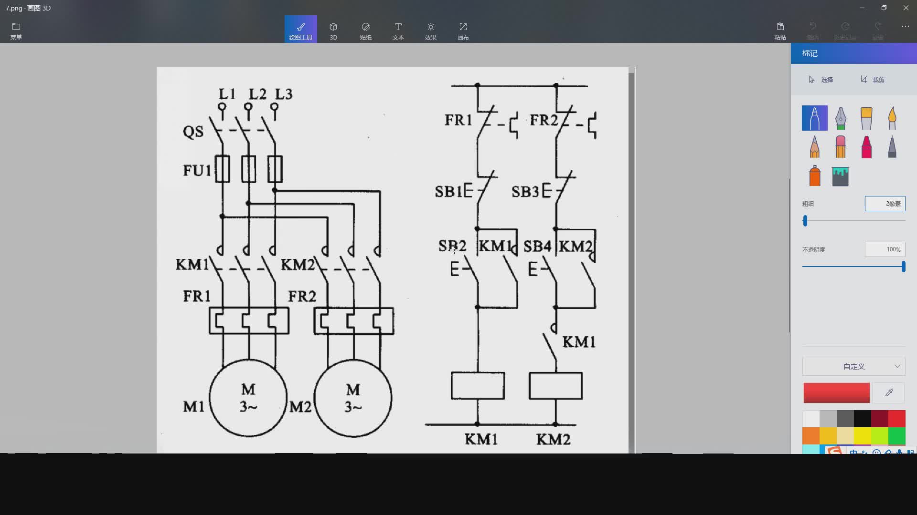Select the Oil brush tool
Viewport: 917px width, 515px height.
coord(866,118)
